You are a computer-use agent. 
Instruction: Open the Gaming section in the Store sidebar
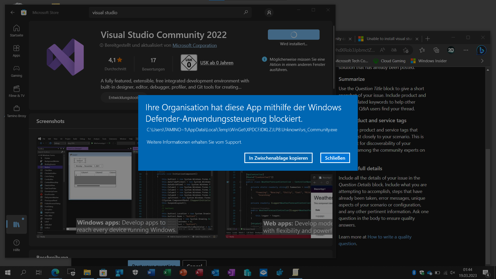[x=16, y=71]
